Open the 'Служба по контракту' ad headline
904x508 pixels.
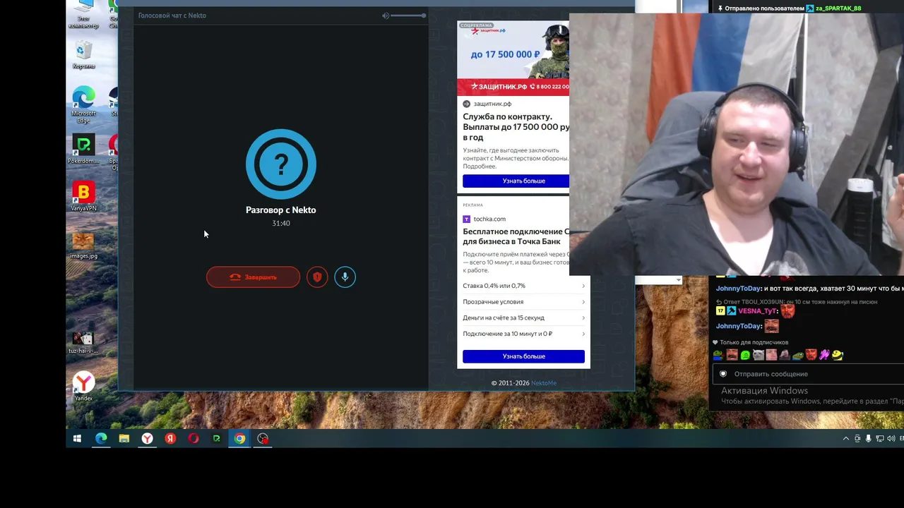pyautogui.click(x=516, y=127)
